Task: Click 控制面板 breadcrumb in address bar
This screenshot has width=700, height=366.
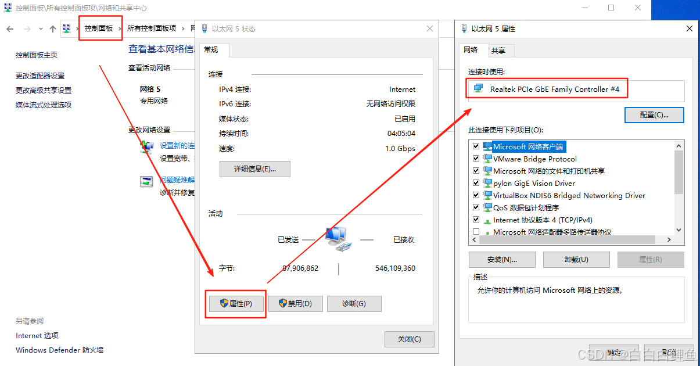Action: 99,28
